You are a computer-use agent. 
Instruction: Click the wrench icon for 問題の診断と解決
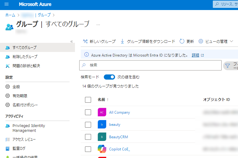pos(8,66)
